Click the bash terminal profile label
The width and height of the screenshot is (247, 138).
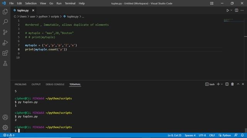pos(210,84)
